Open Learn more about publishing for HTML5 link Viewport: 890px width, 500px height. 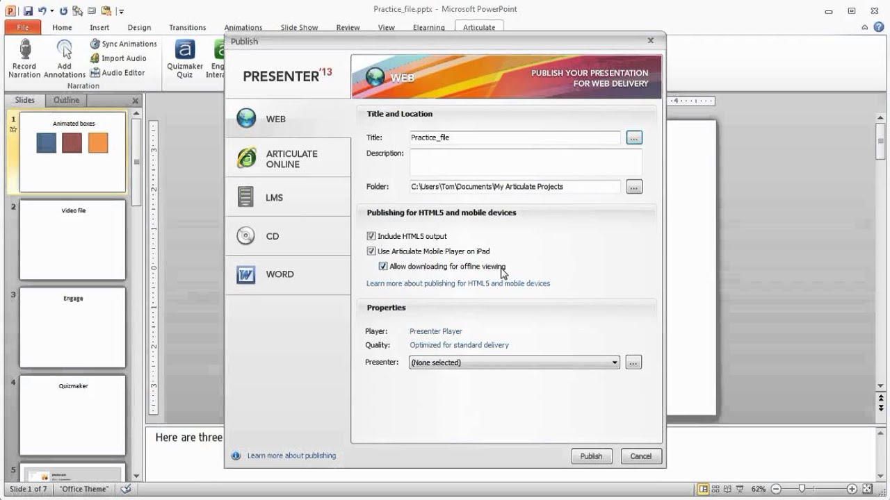click(x=458, y=283)
